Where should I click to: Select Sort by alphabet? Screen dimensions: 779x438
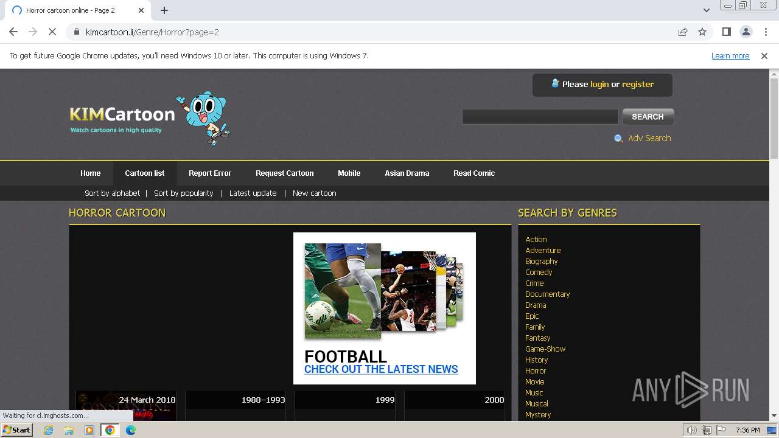pyautogui.click(x=113, y=193)
